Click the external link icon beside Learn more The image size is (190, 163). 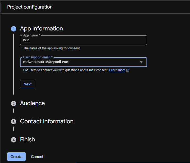tap(128, 70)
